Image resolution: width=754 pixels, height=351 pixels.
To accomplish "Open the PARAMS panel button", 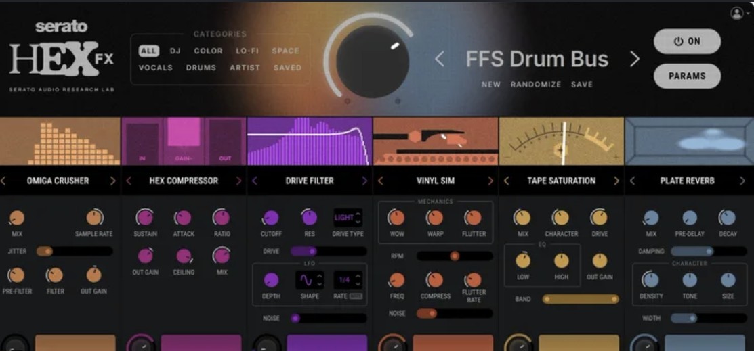I will pyautogui.click(x=687, y=76).
